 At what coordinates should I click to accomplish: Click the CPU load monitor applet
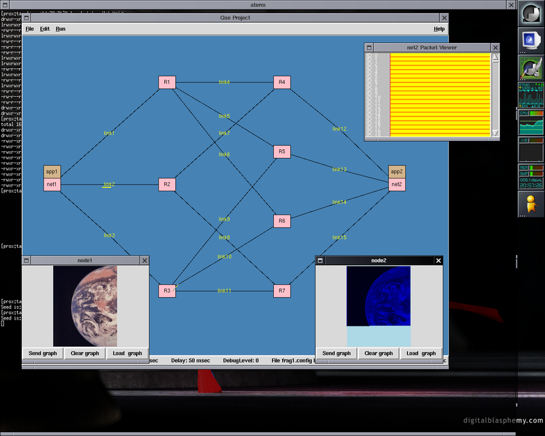click(x=531, y=123)
